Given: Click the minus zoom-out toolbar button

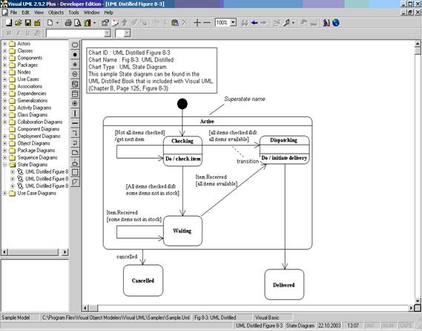Looking at the screenshot, I should (x=207, y=23).
